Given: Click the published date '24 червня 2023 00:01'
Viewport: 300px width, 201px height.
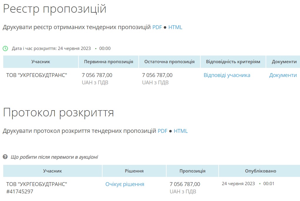Looking at the screenshot, I should 248,184.
